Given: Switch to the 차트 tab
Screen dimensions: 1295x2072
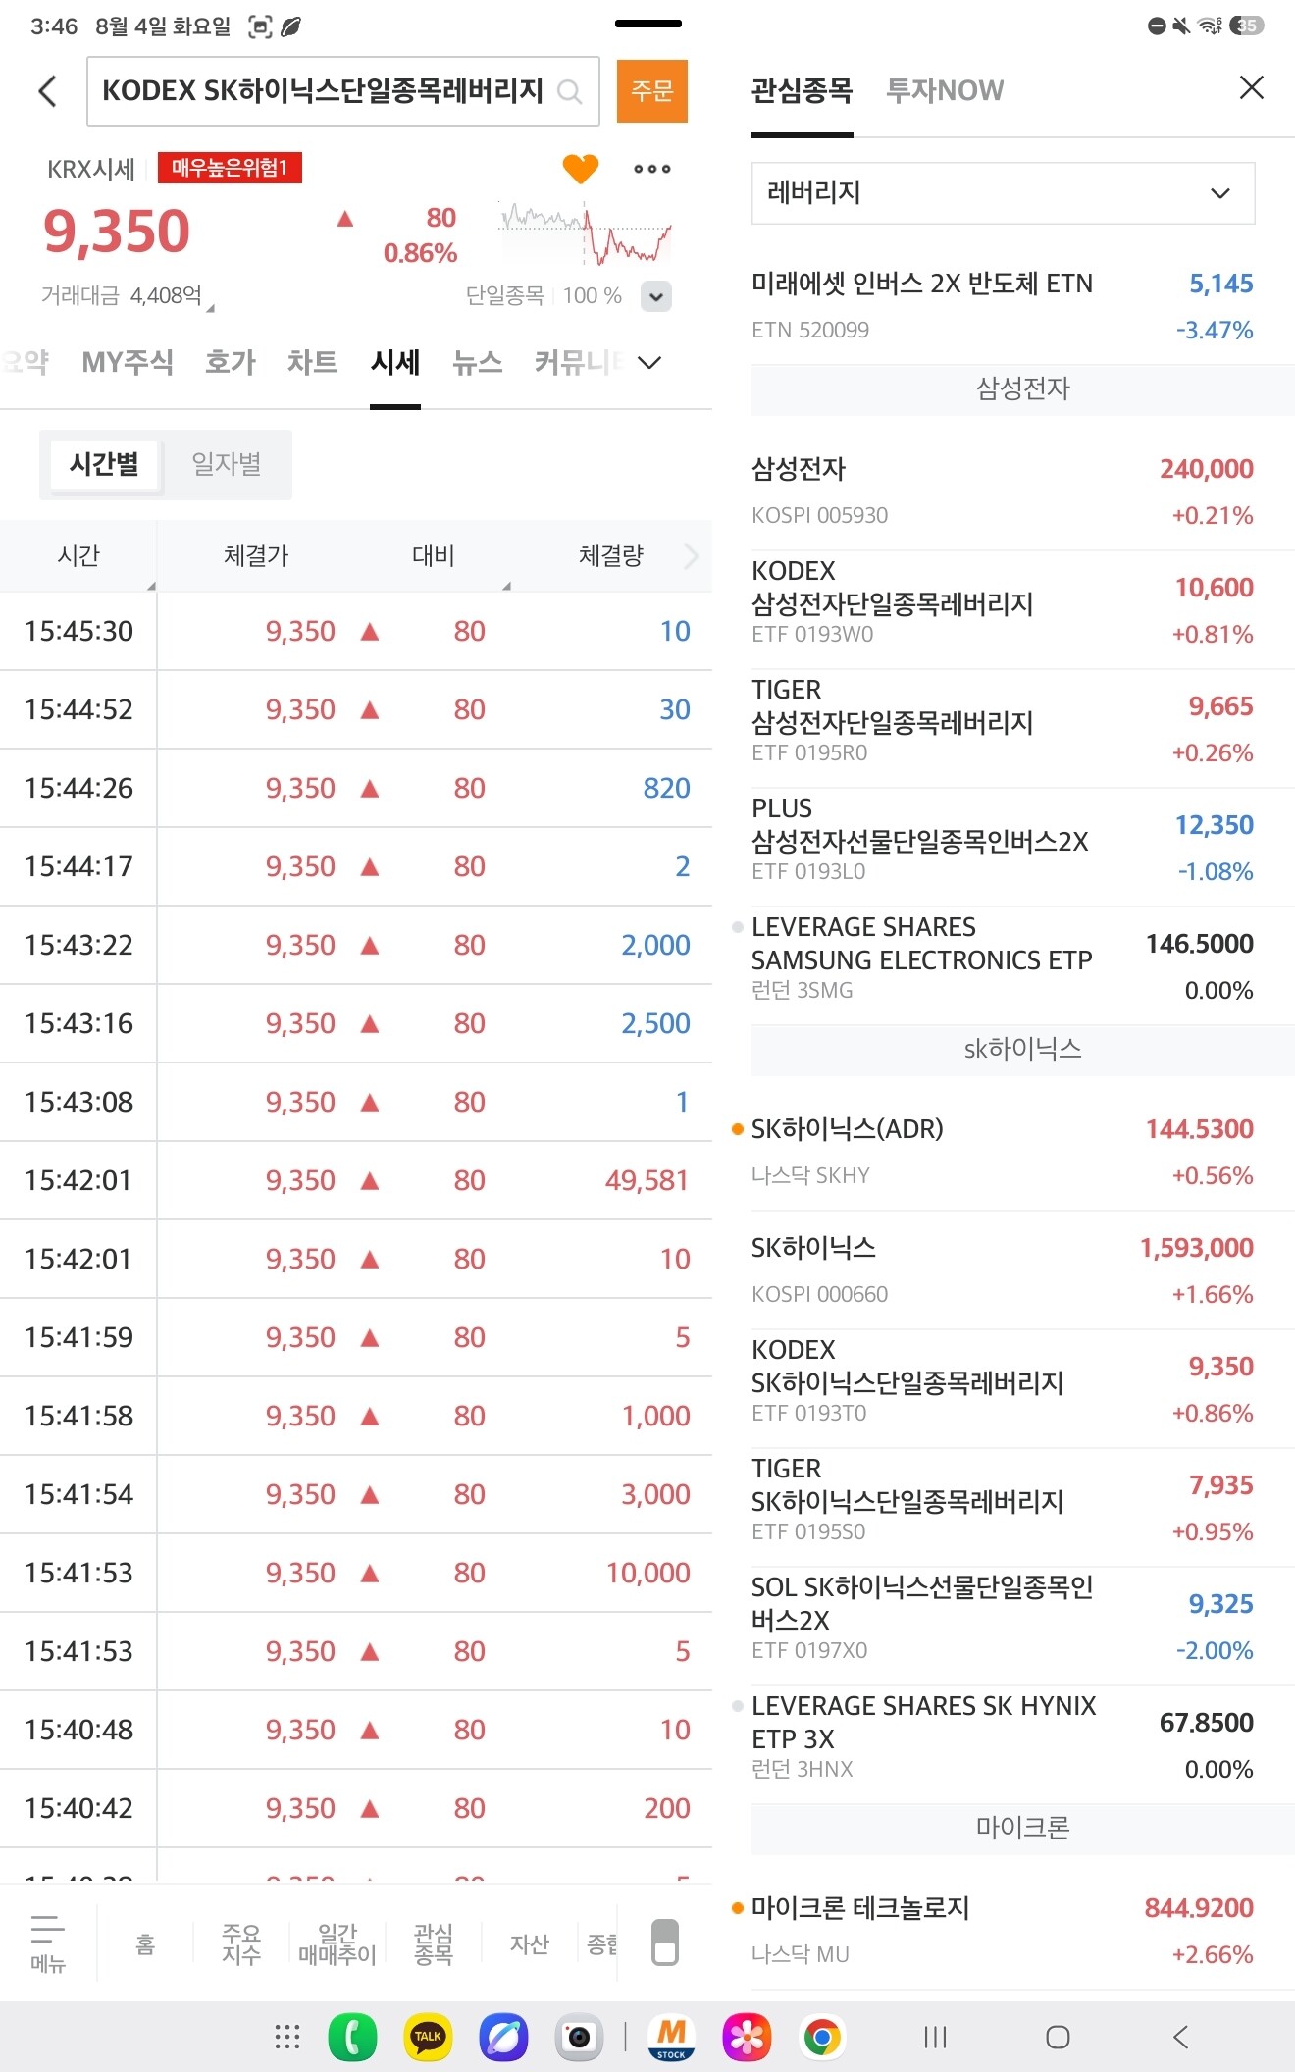Looking at the screenshot, I should click(312, 363).
